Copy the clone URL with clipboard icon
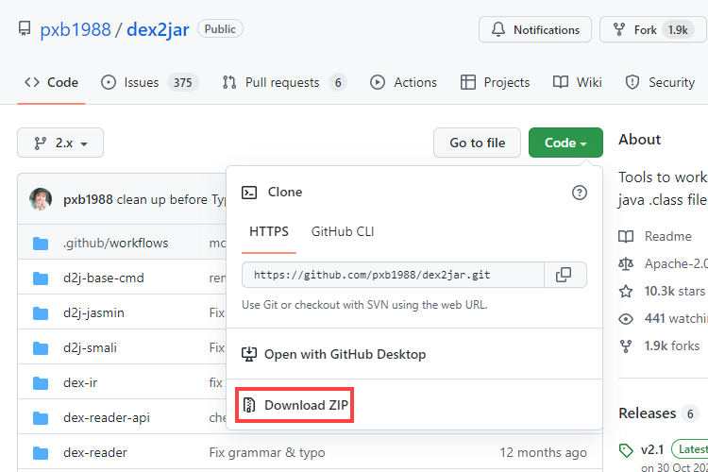This screenshot has height=472, width=708. coord(565,275)
